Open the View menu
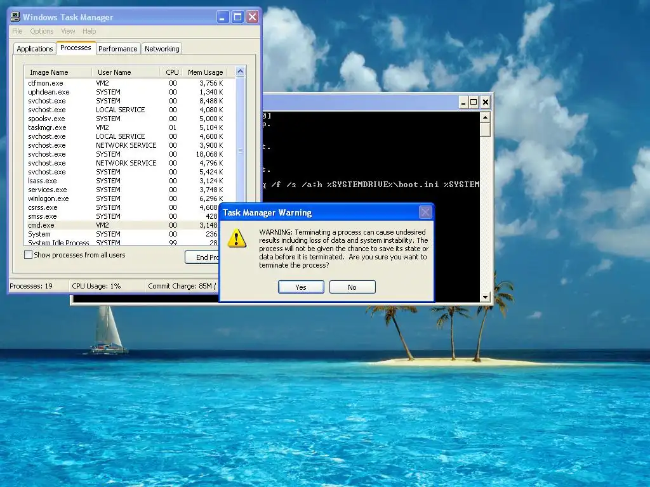The image size is (650, 487). click(x=68, y=31)
